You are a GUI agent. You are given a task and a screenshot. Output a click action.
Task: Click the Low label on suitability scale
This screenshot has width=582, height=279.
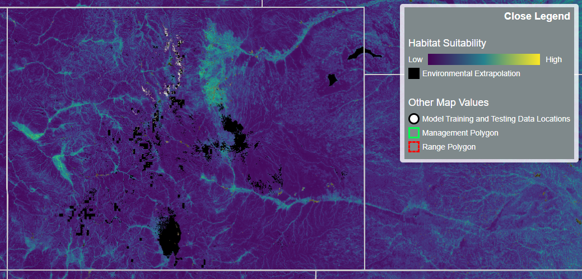416,59
